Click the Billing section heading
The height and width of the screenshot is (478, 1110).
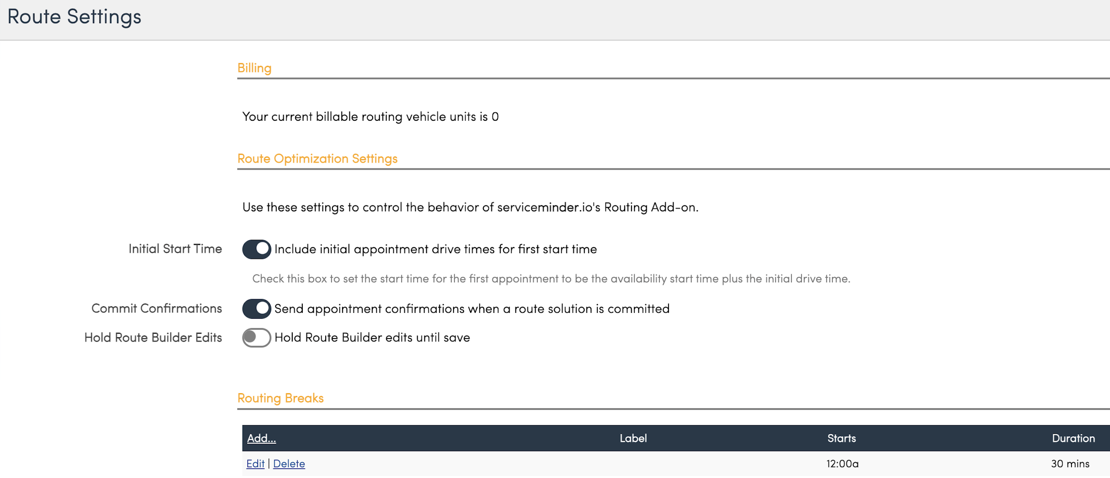point(254,68)
